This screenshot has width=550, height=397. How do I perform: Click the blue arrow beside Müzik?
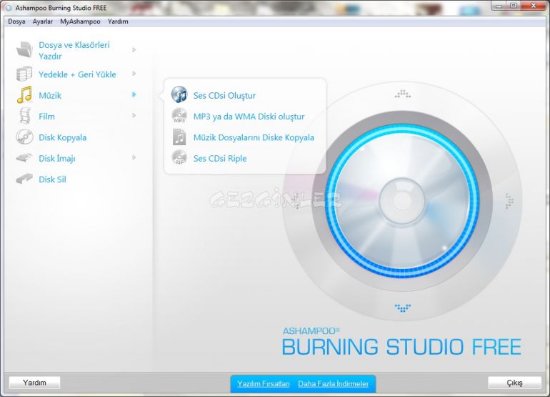[x=134, y=94]
